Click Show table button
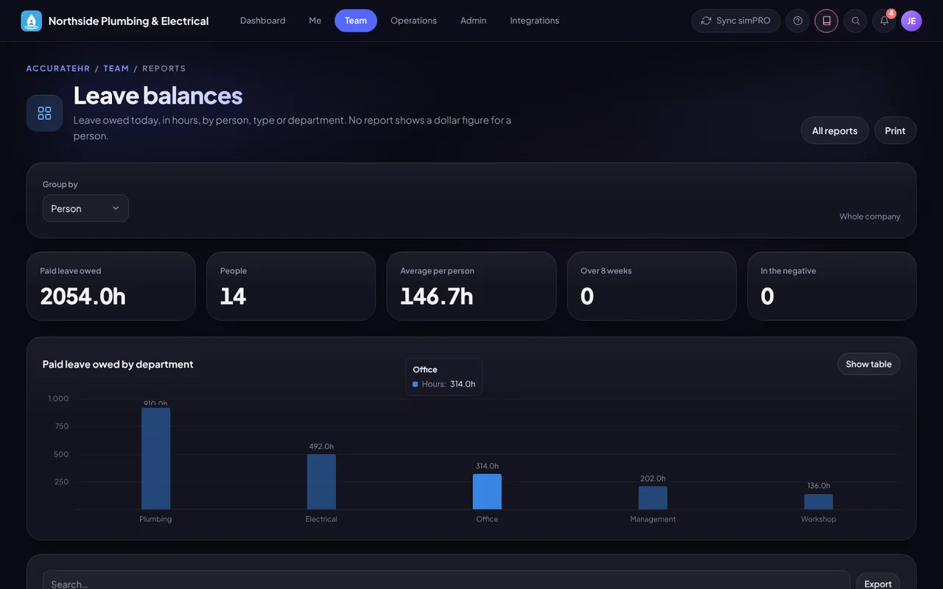 coord(869,364)
